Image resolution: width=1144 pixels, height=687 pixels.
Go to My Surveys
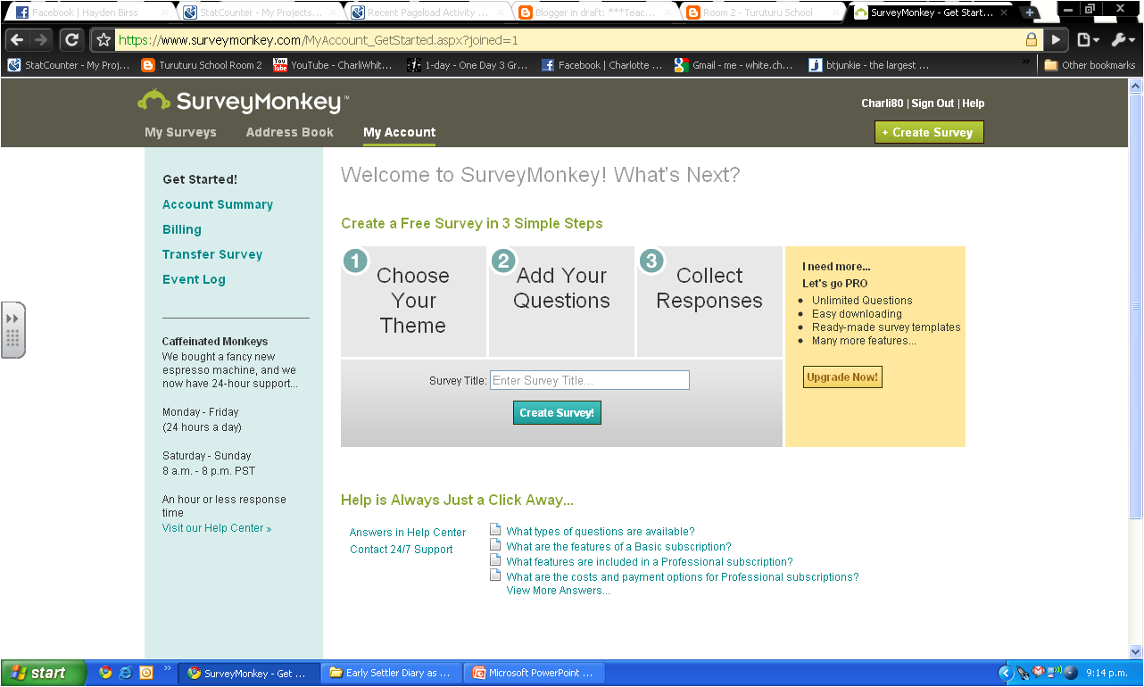point(180,132)
